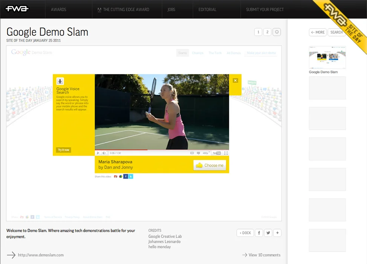Image resolution: width=367 pixels, height=264 pixels.
Task: Click the FWA logo in the header
Action: tap(17, 9)
